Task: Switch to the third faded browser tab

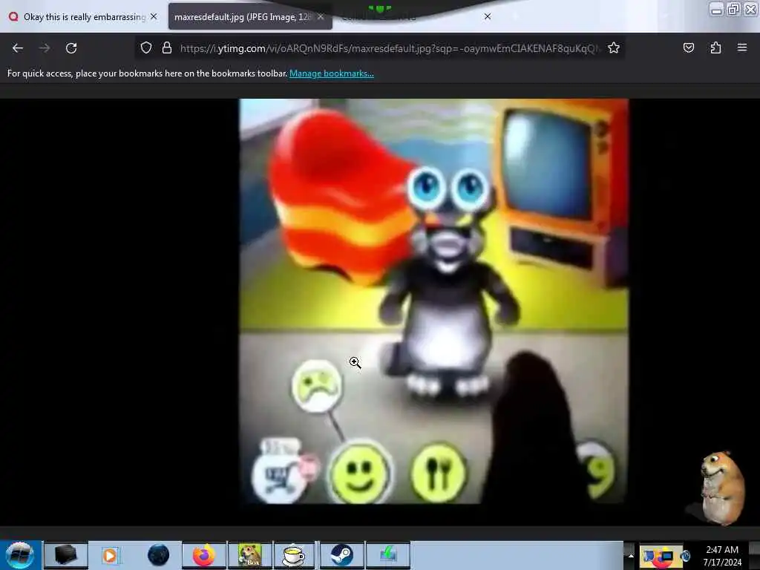Action: click(412, 17)
